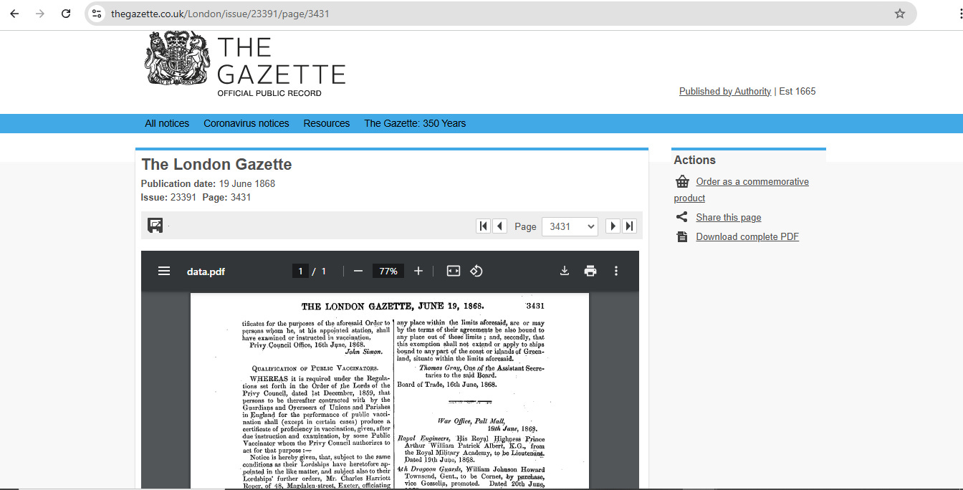Reload the Gazette page

[66, 14]
